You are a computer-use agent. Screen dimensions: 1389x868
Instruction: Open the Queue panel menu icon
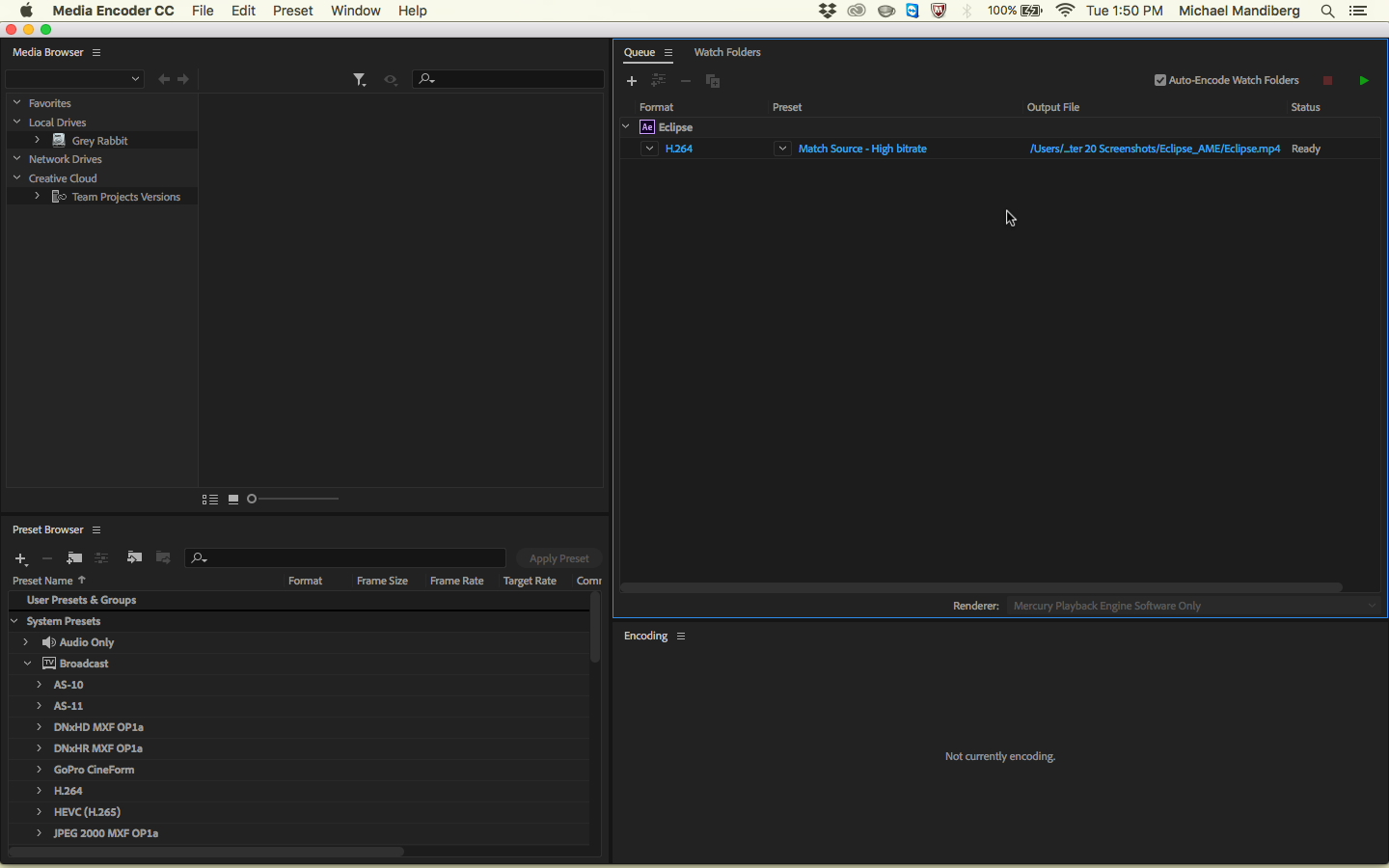coord(668,53)
